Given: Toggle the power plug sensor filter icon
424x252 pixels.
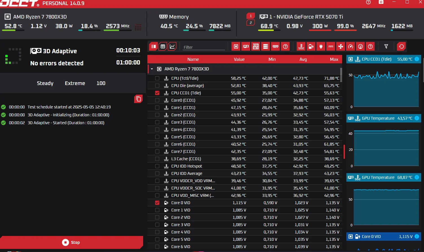Looking at the screenshot, I should pos(321,46).
